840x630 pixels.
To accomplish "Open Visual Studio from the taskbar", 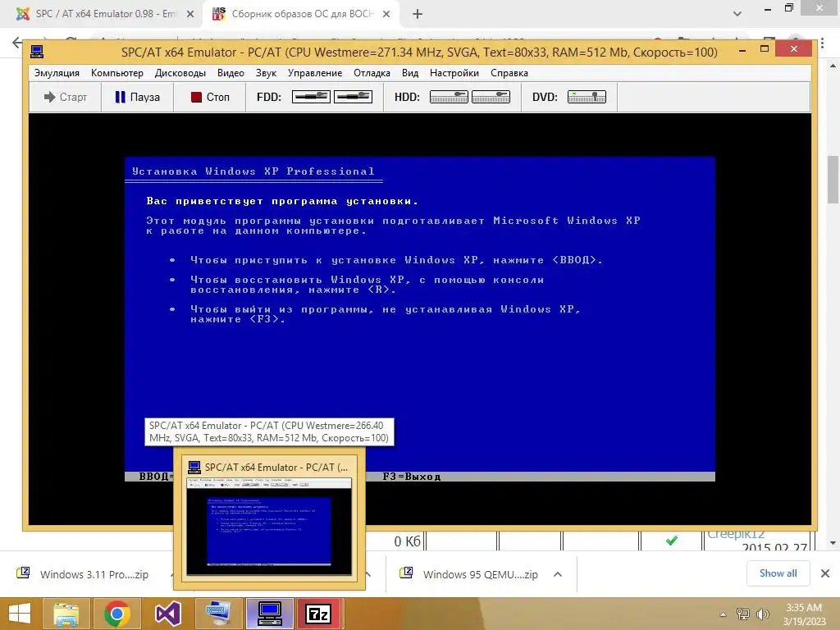I will (x=167, y=614).
